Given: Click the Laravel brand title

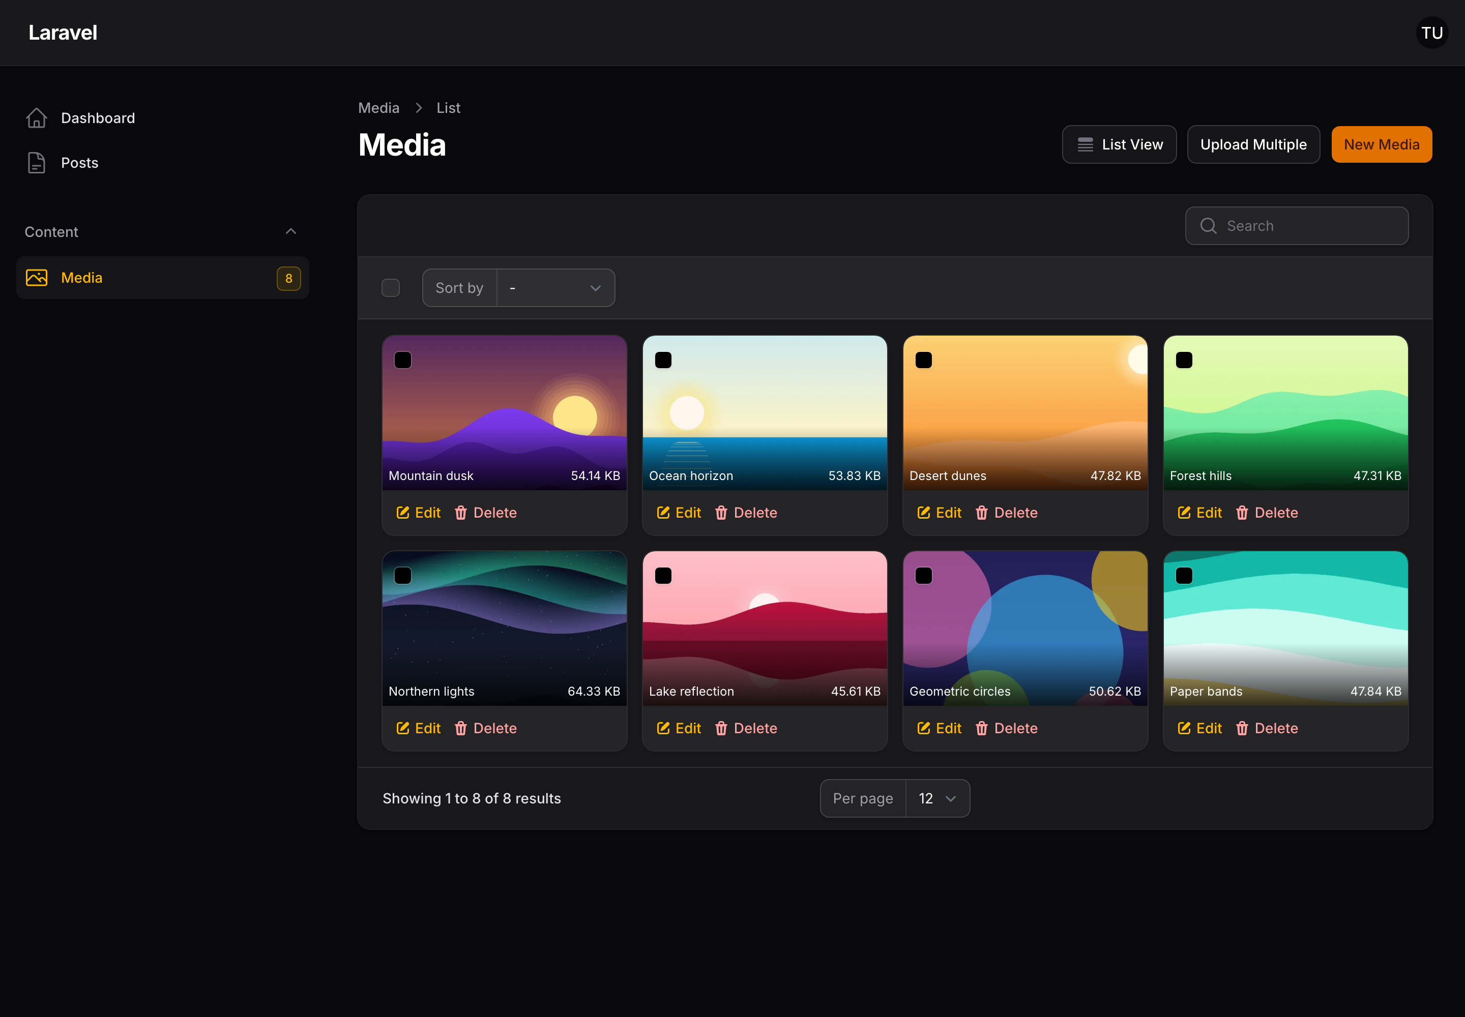Looking at the screenshot, I should pos(63,33).
